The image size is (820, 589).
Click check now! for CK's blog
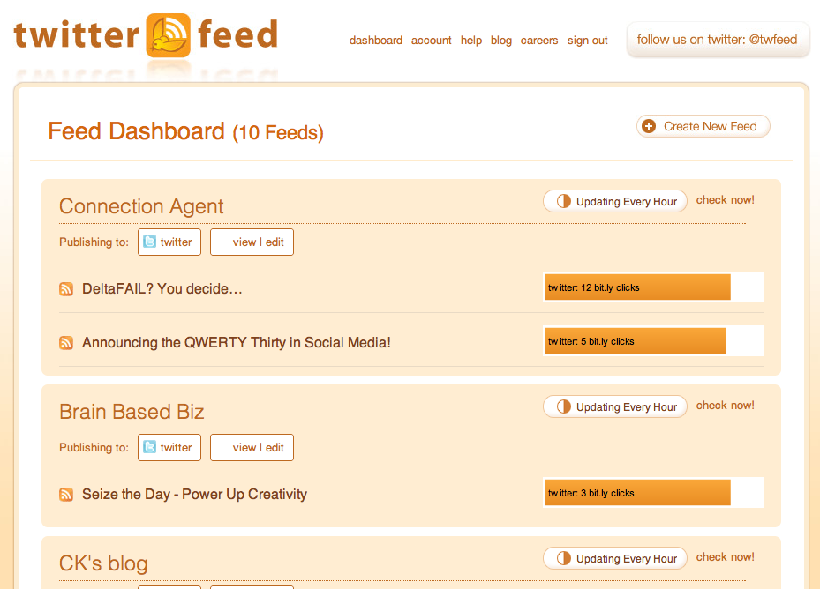click(725, 556)
